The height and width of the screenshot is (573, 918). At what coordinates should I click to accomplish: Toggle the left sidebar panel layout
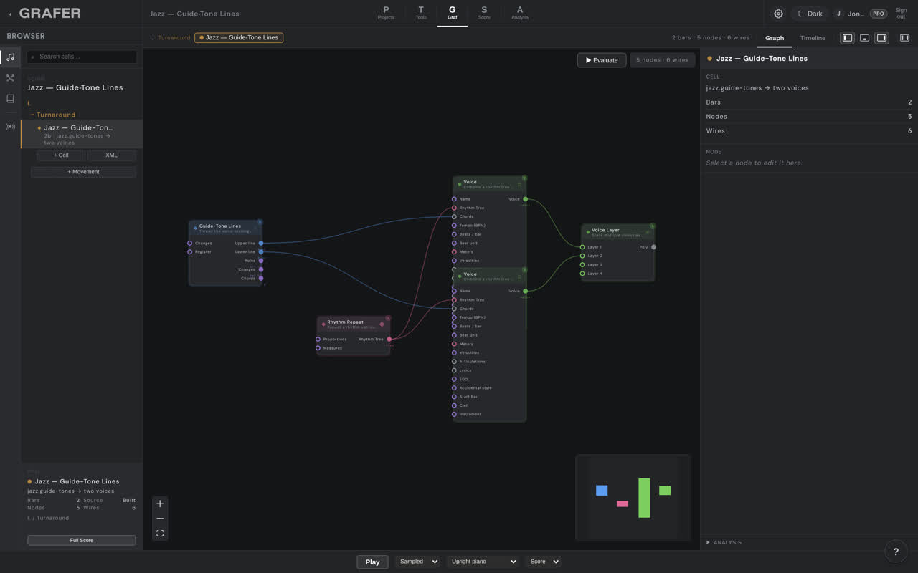847,38
